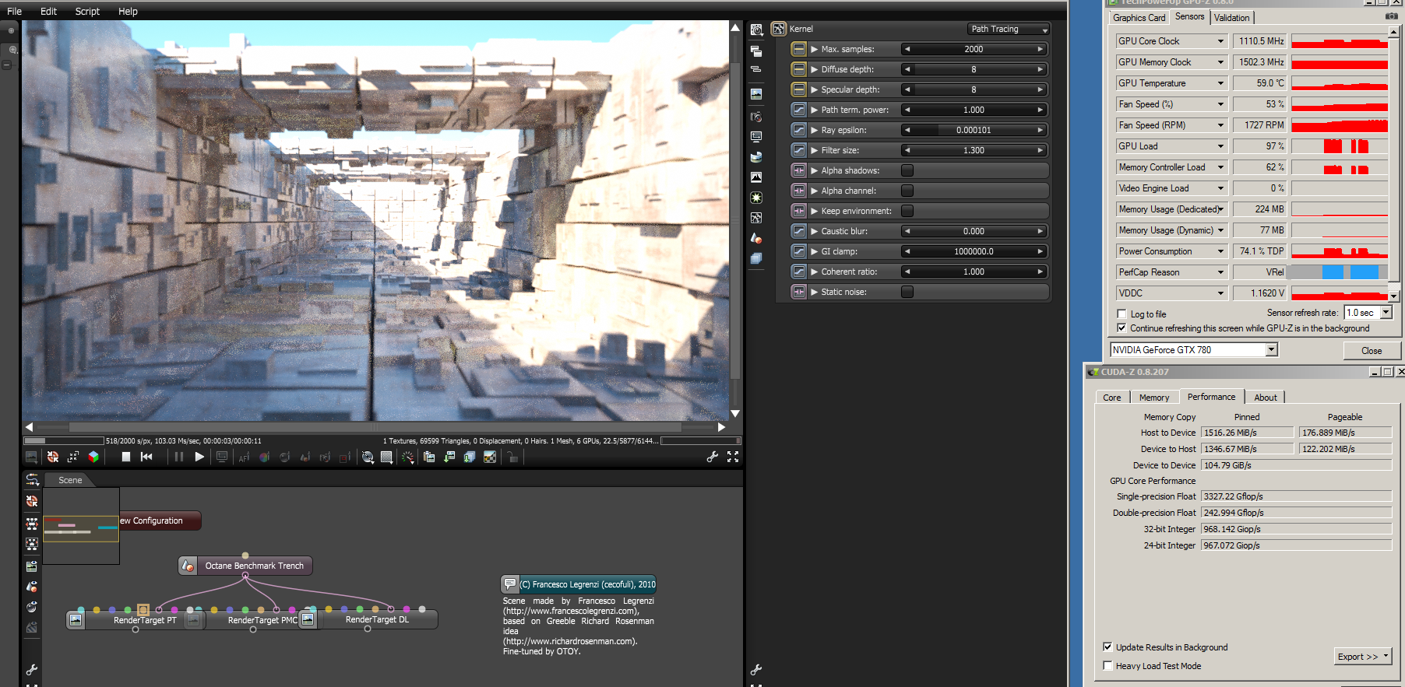Switch to Validation tab in GPU-Z
The width and height of the screenshot is (1405, 687).
pyautogui.click(x=1232, y=18)
